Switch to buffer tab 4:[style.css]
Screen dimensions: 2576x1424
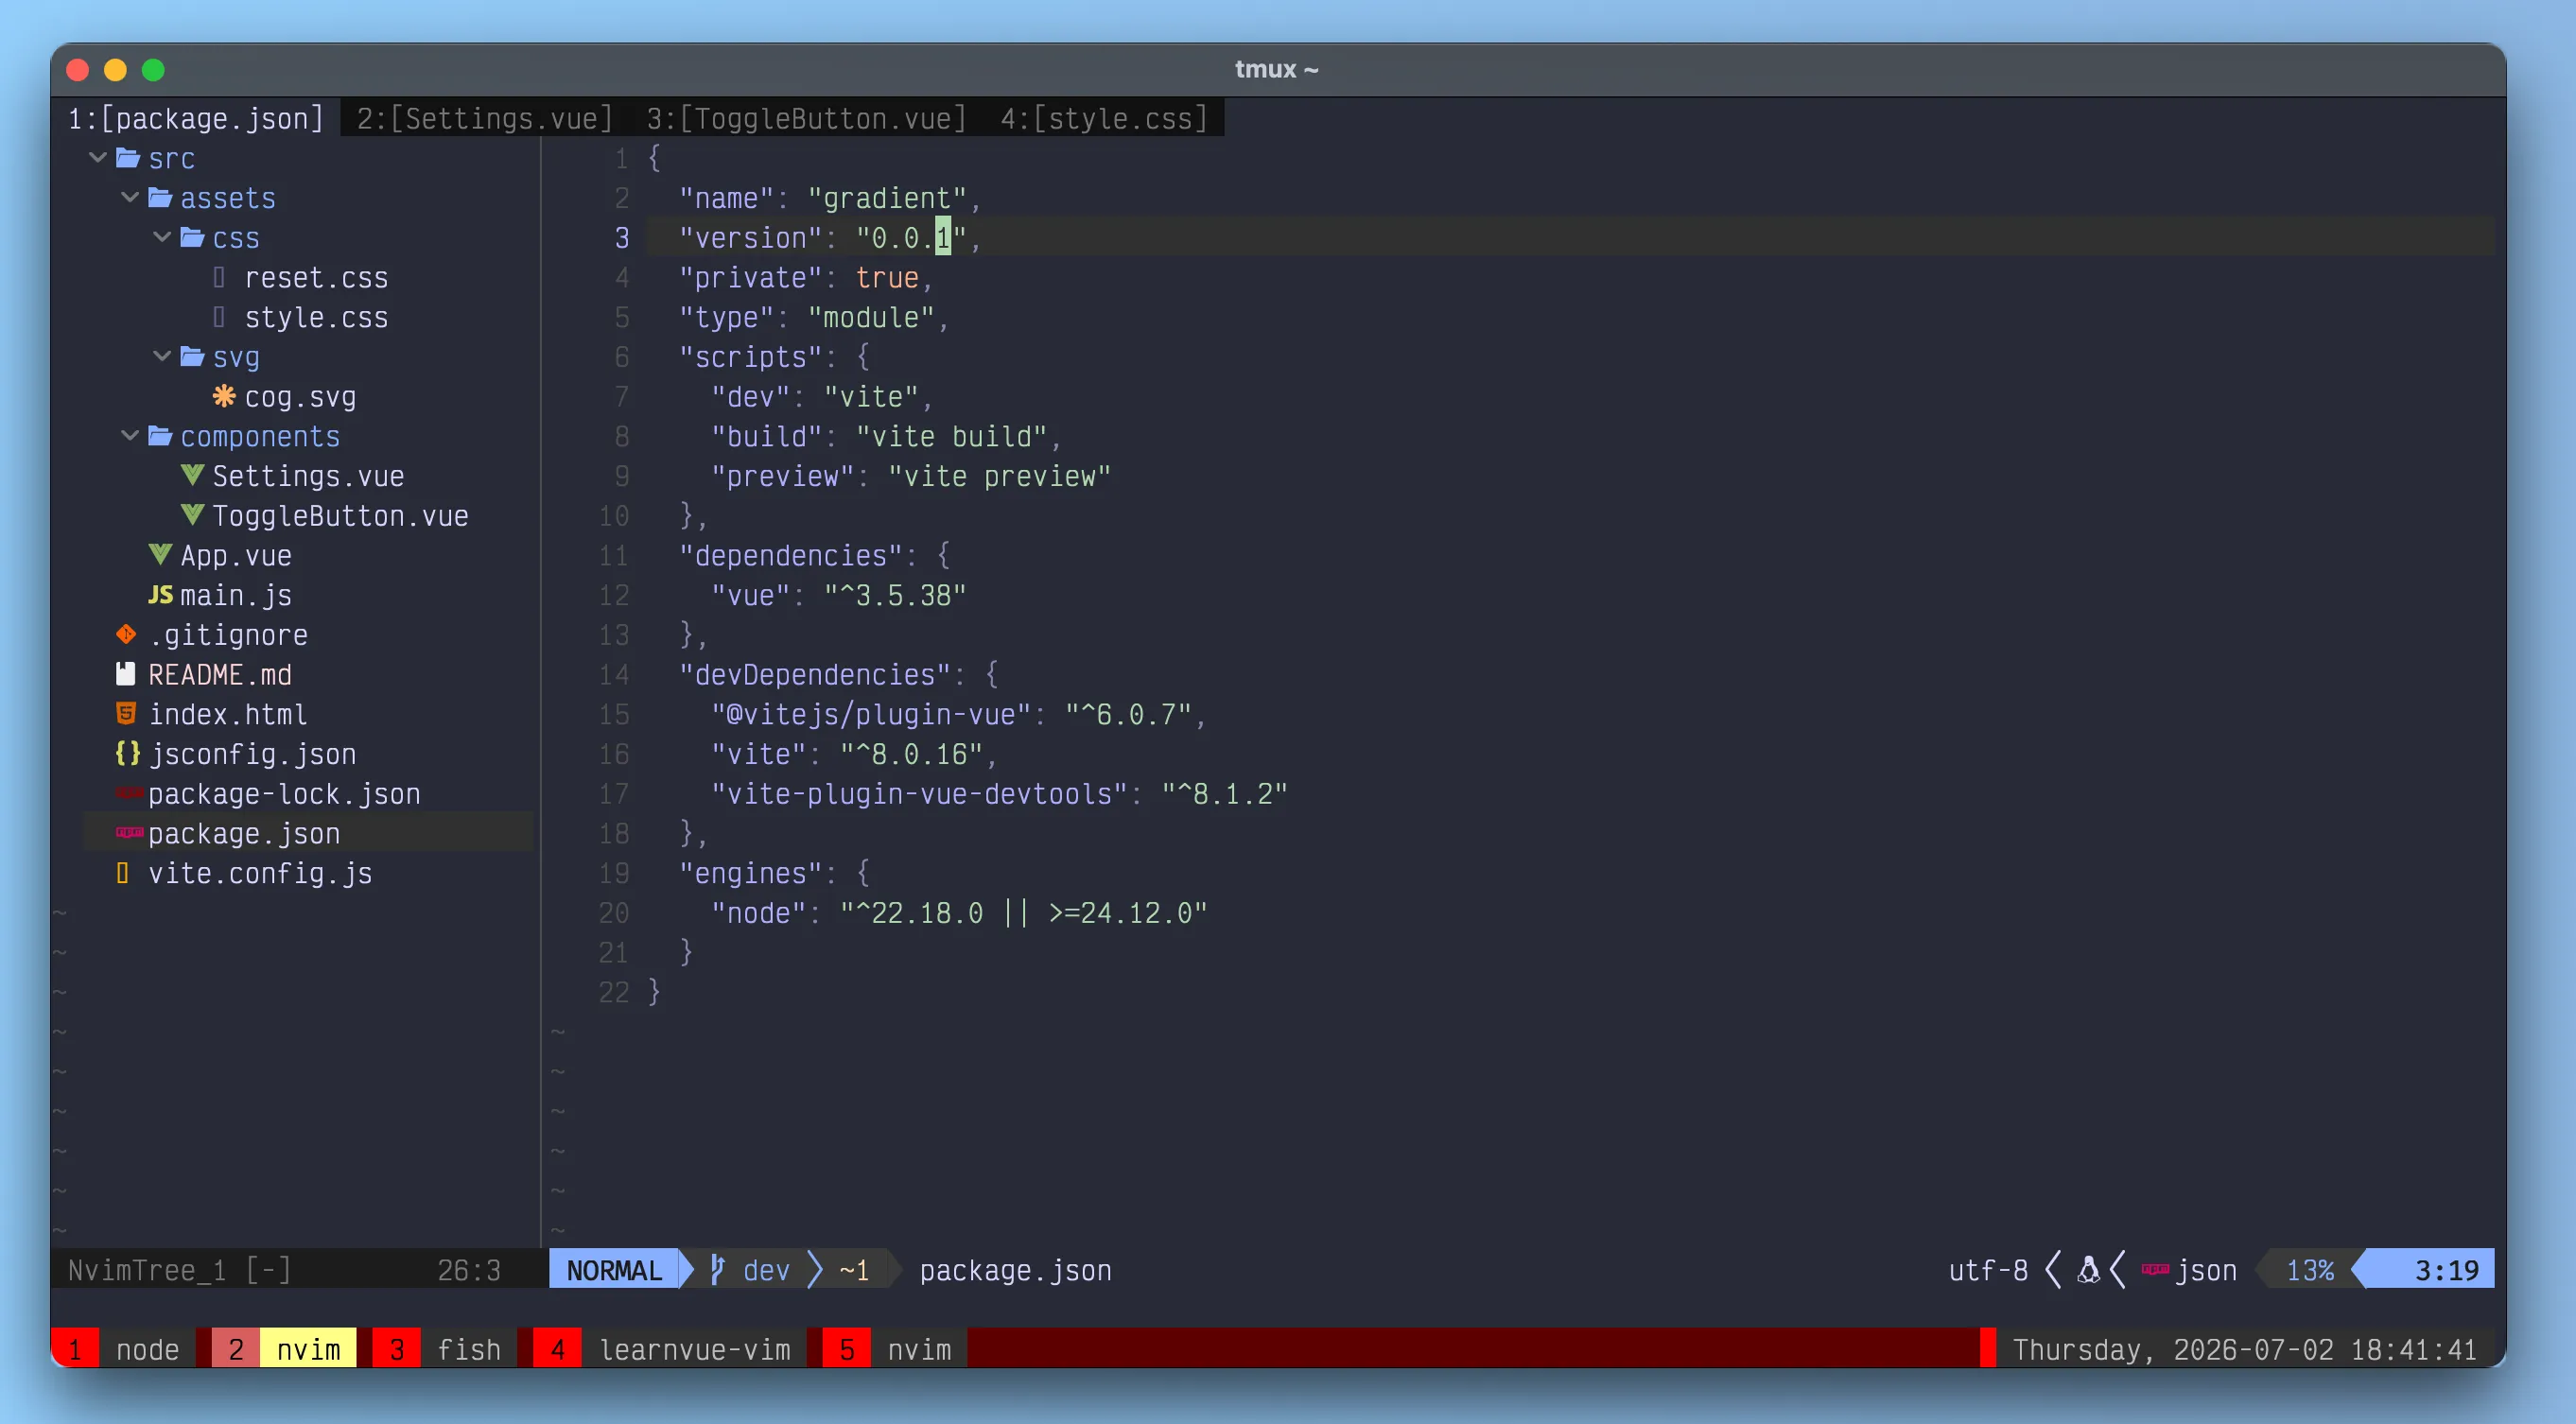[1105, 118]
